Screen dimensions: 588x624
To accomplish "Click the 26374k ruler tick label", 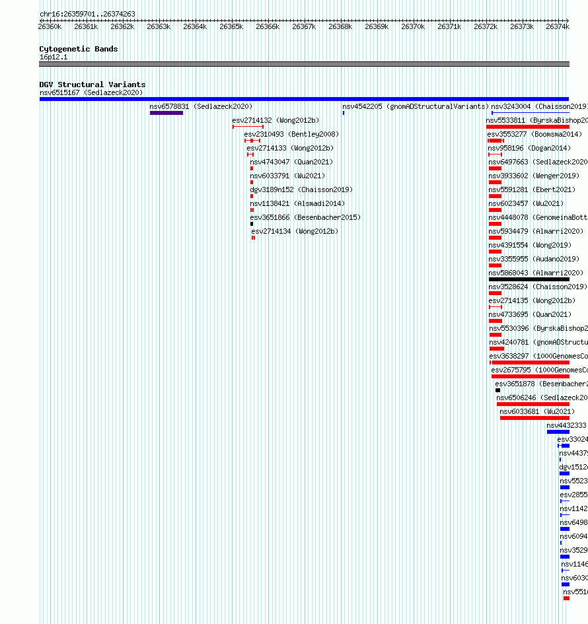I will 558,27.
